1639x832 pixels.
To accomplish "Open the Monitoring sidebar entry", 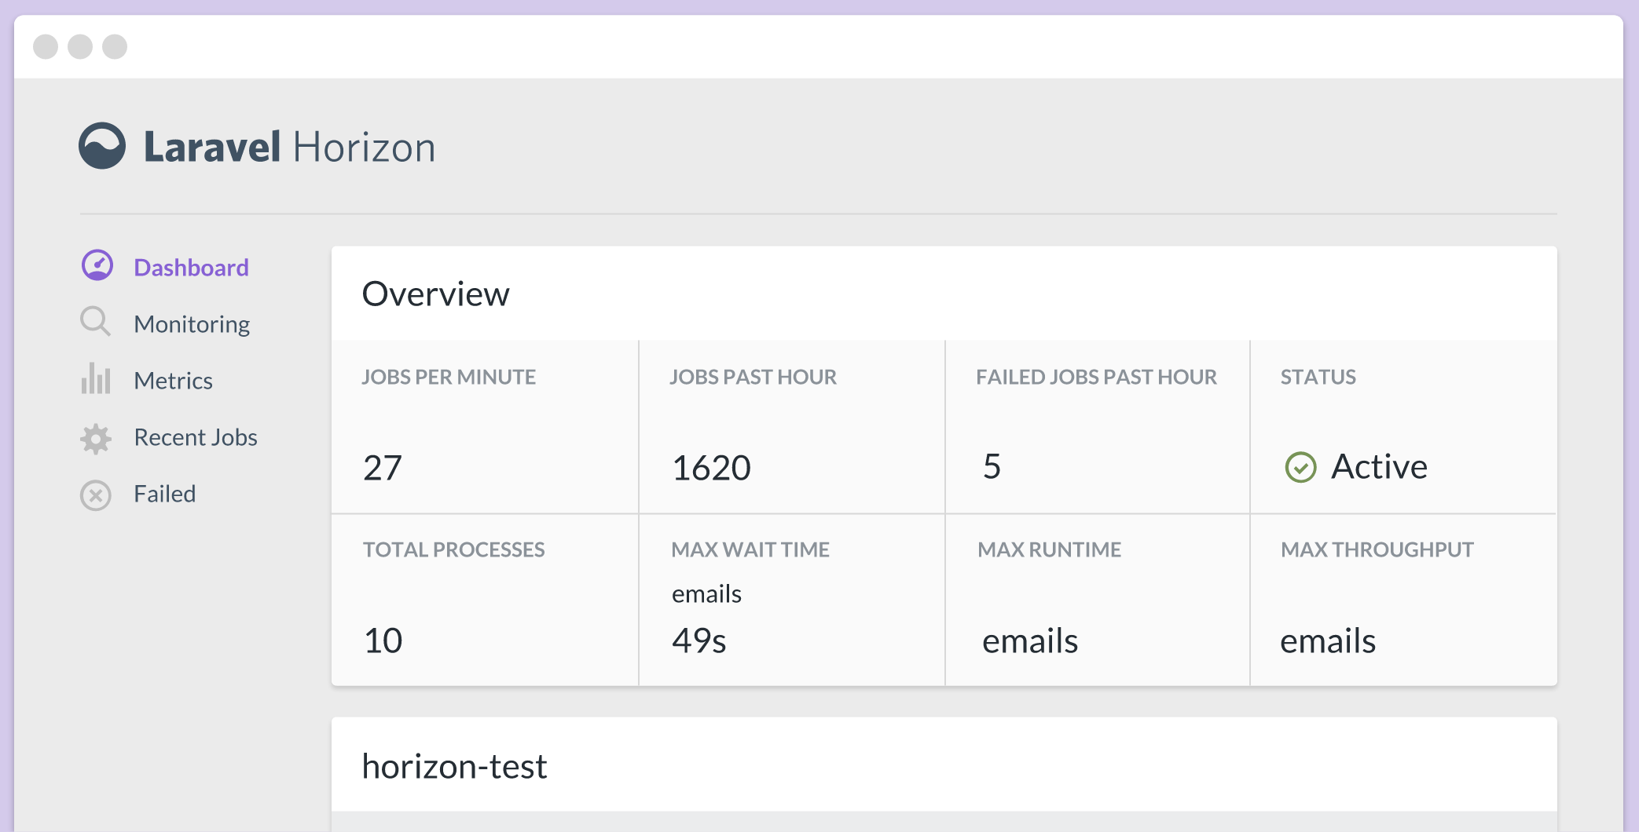I will point(192,323).
